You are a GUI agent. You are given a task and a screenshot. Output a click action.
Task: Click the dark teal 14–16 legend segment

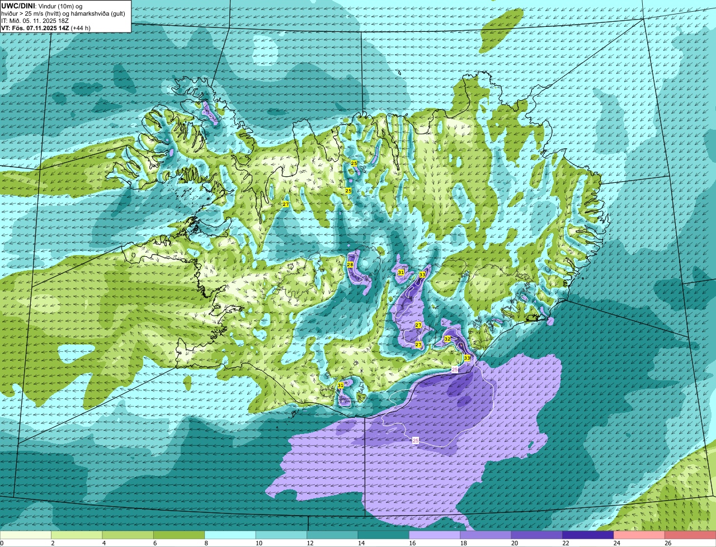(x=384, y=535)
